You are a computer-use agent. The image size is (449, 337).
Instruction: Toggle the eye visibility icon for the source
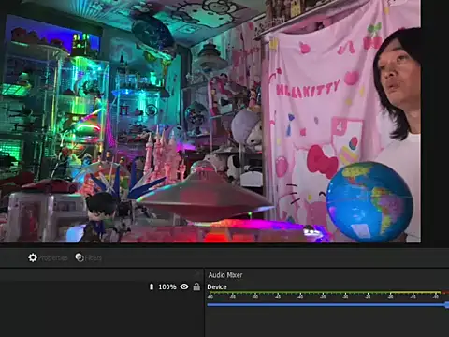click(184, 286)
